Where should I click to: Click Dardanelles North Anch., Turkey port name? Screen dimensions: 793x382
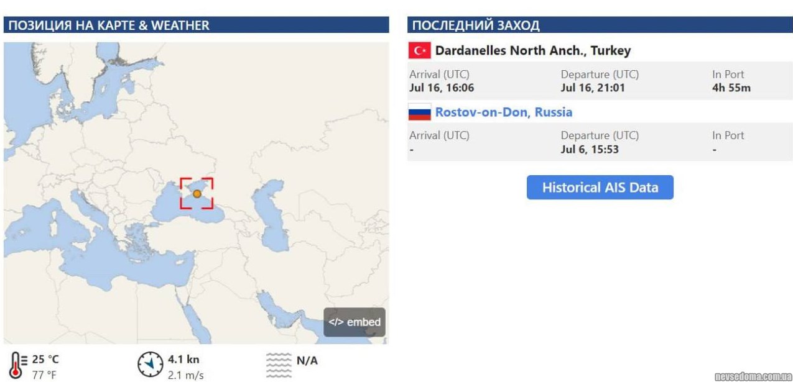pyautogui.click(x=533, y=50)
